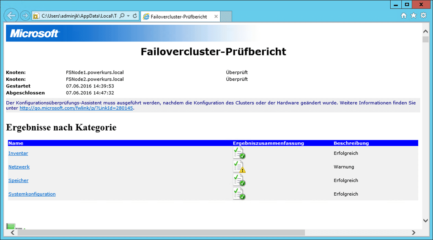
Task: Open a new blank tab
Action: click(226, 16)
